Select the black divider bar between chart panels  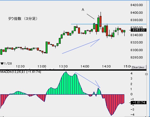click(73, 70)
